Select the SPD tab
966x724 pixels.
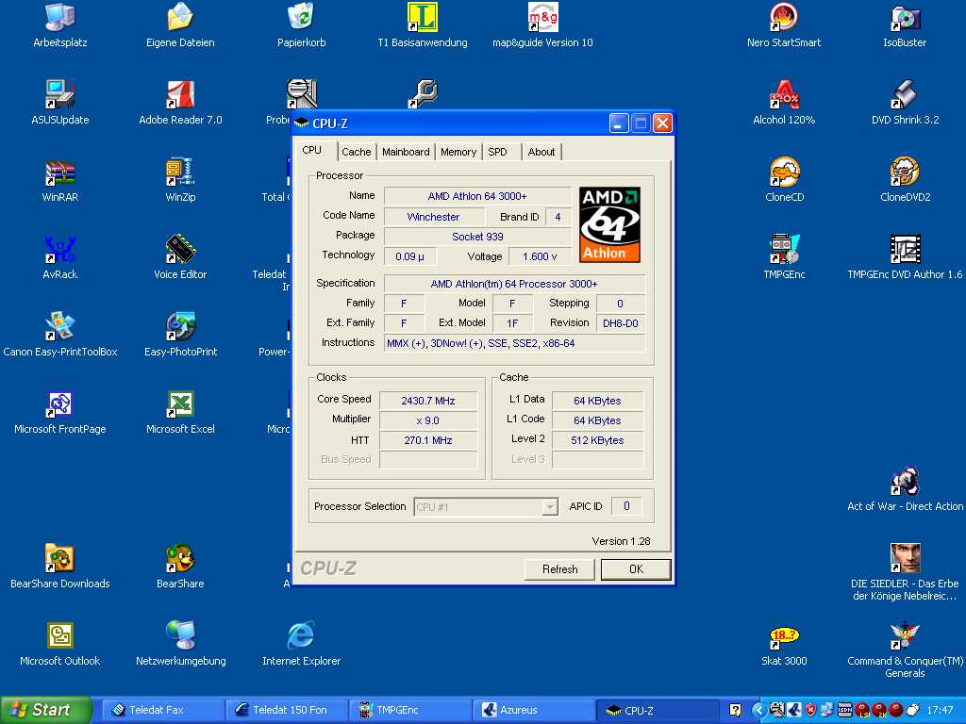click(497, 152)
